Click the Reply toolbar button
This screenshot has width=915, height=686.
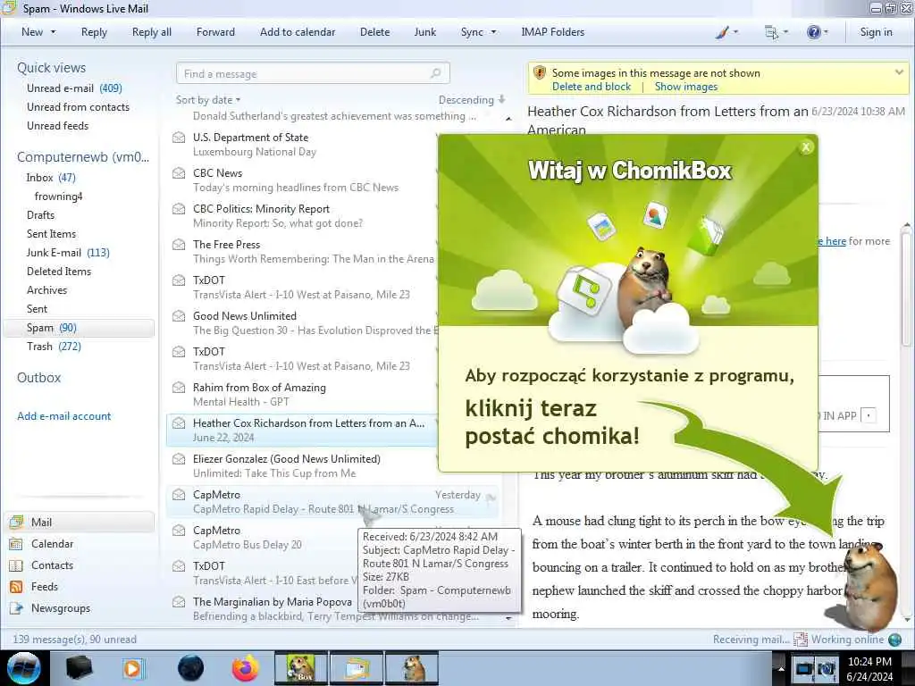pyautogui.click(x=94, y=32)
